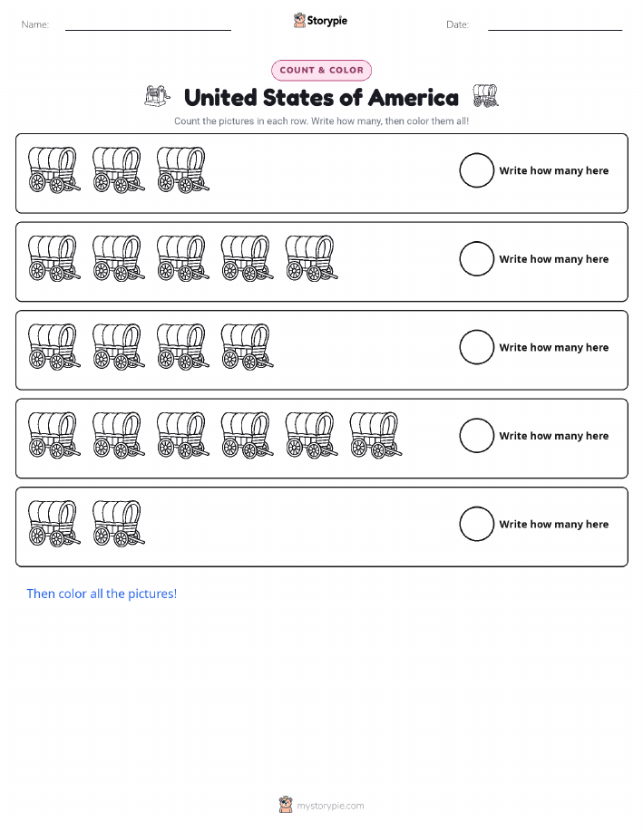Click the United States of America title
The height and width of the screenshot is (831, 643).
click(x=321, y=98)
